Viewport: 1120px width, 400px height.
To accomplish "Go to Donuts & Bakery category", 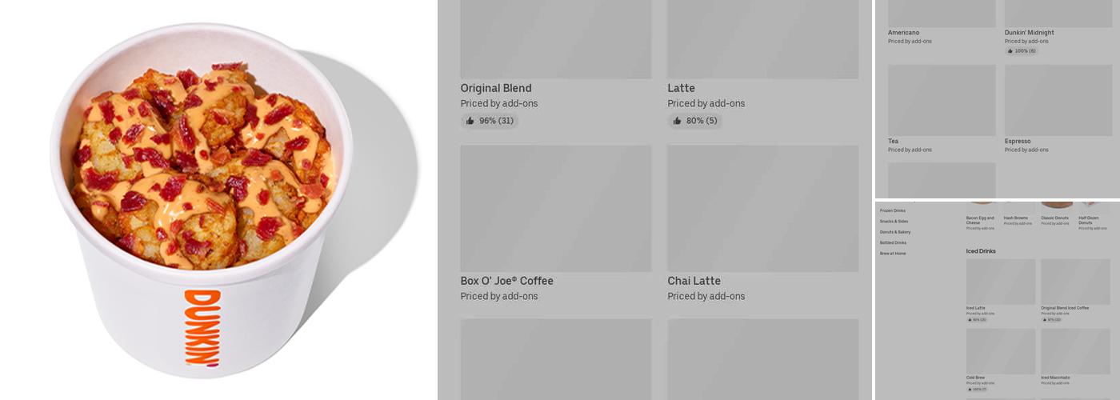I will tap(894, 232).
